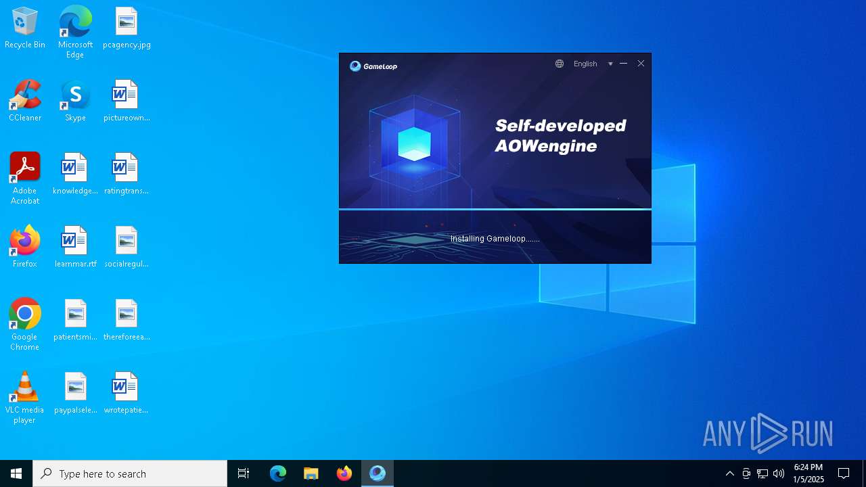Select the learnmar.rtf document icon
The width and height of the screenshot is (866, 487).
(x=75, y=247)
